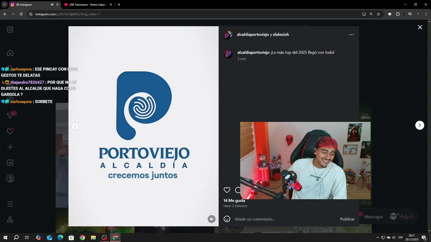The height and width of the screenshot is (242, 431).
Task: Click the Instagram logo in the sidebar
Action: (x=10, y=30)
